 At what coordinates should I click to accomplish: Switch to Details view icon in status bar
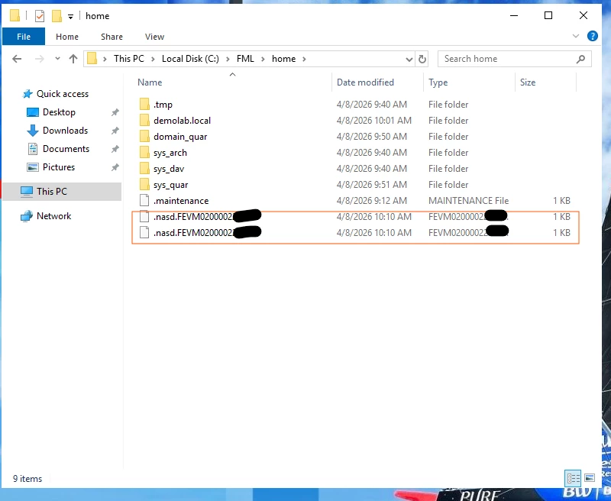click(573, 478)
